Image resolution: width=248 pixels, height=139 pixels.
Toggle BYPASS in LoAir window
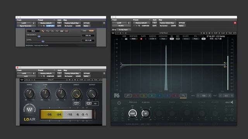(87, 73)
